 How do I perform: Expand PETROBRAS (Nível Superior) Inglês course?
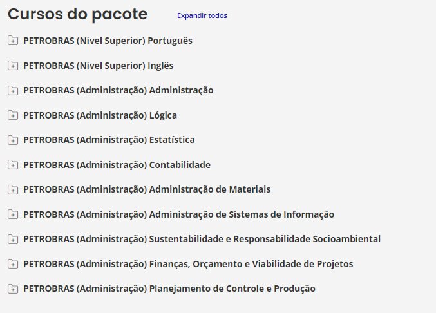[98, 66]
